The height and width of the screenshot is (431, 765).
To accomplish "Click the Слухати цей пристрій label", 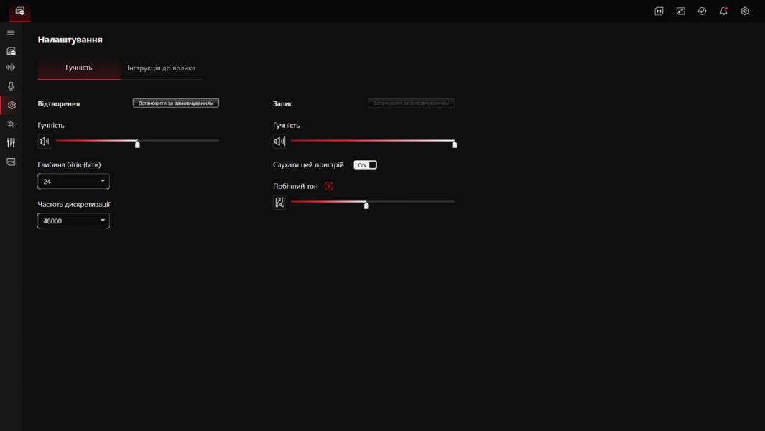I will click(x=308, y=165).
